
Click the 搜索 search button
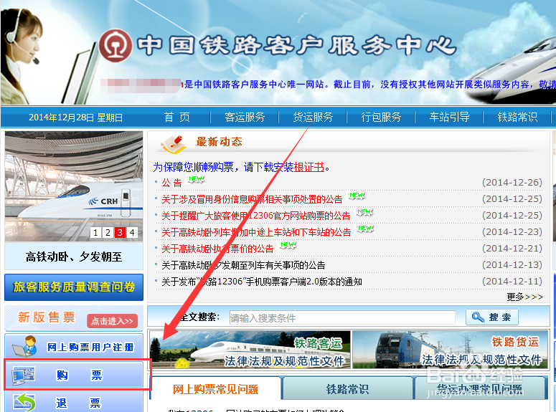point(492,317)
